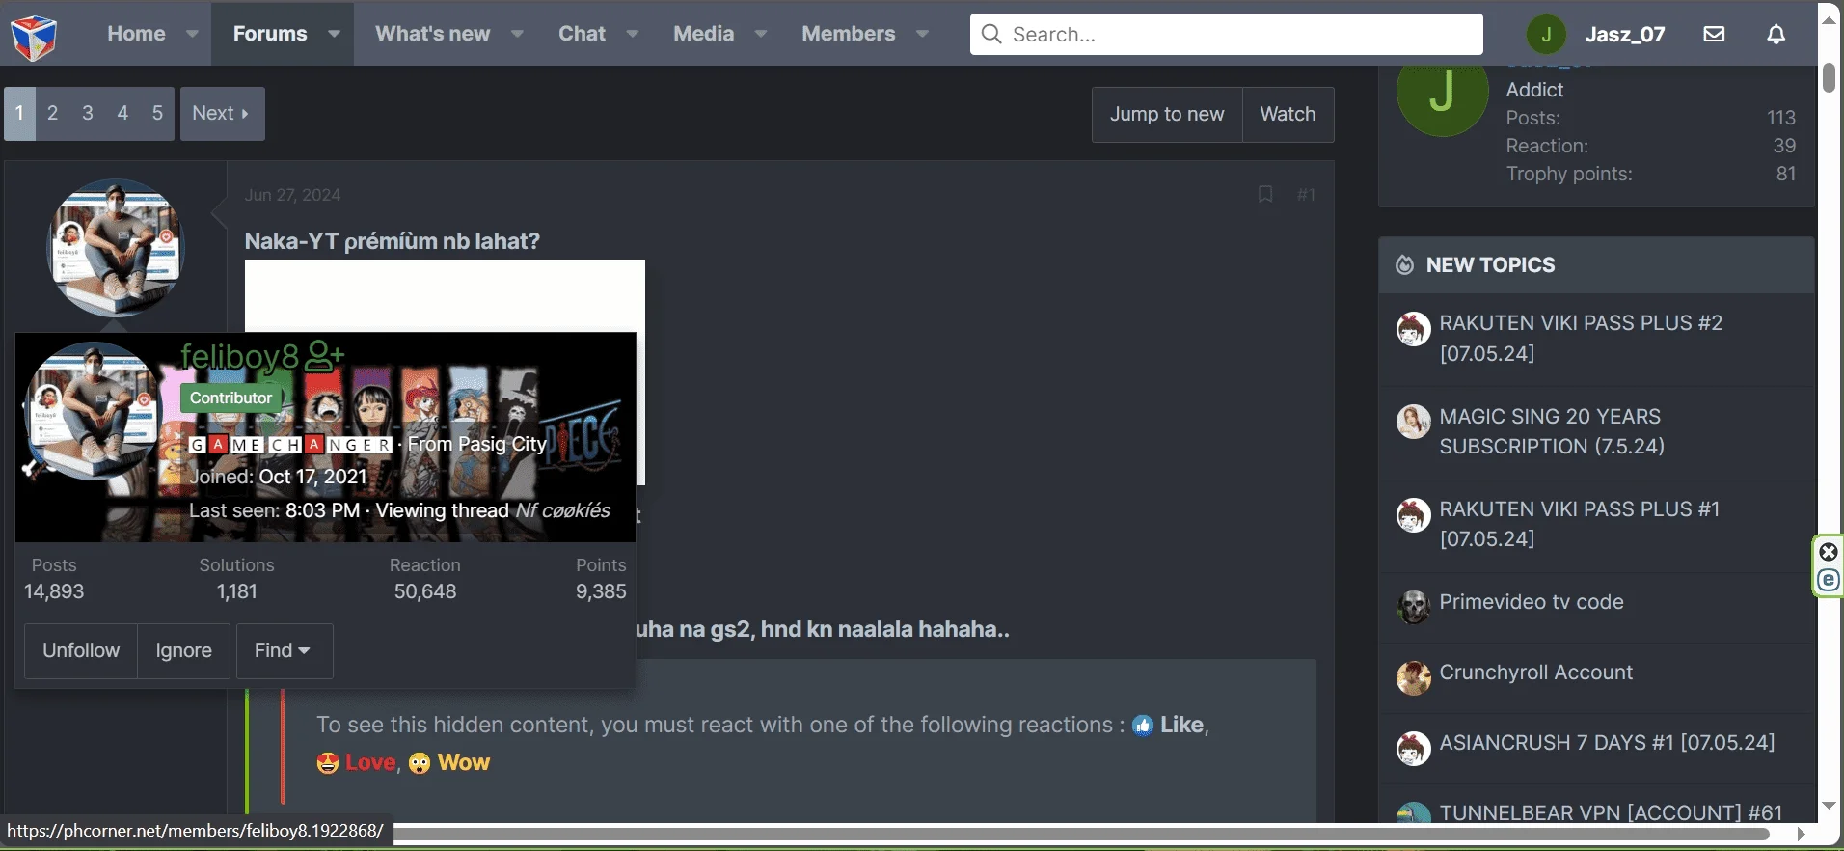This screenshot has width=1844, height=851.
Task: Expand the What's new dropdown arrow
Action: tap(517, 34)
